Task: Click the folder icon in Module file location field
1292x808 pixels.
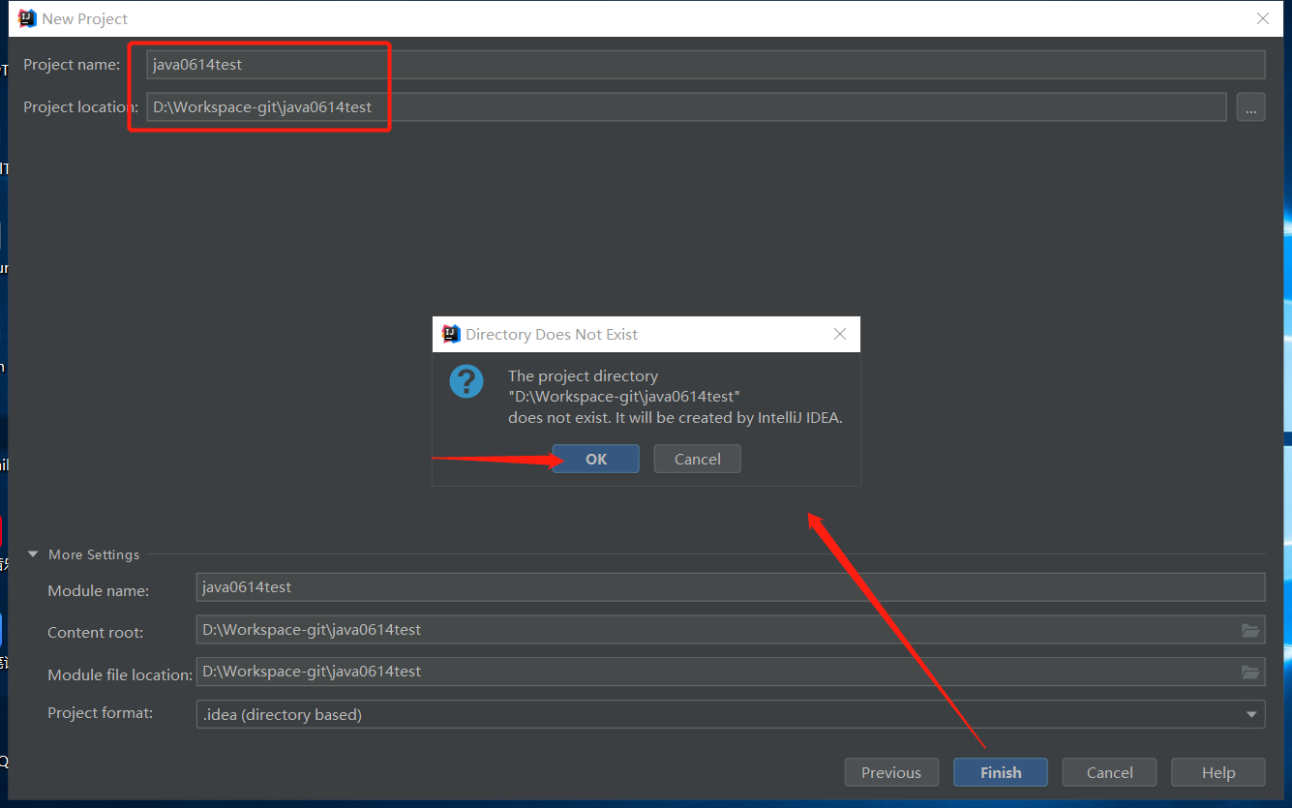Action: 1250,672
